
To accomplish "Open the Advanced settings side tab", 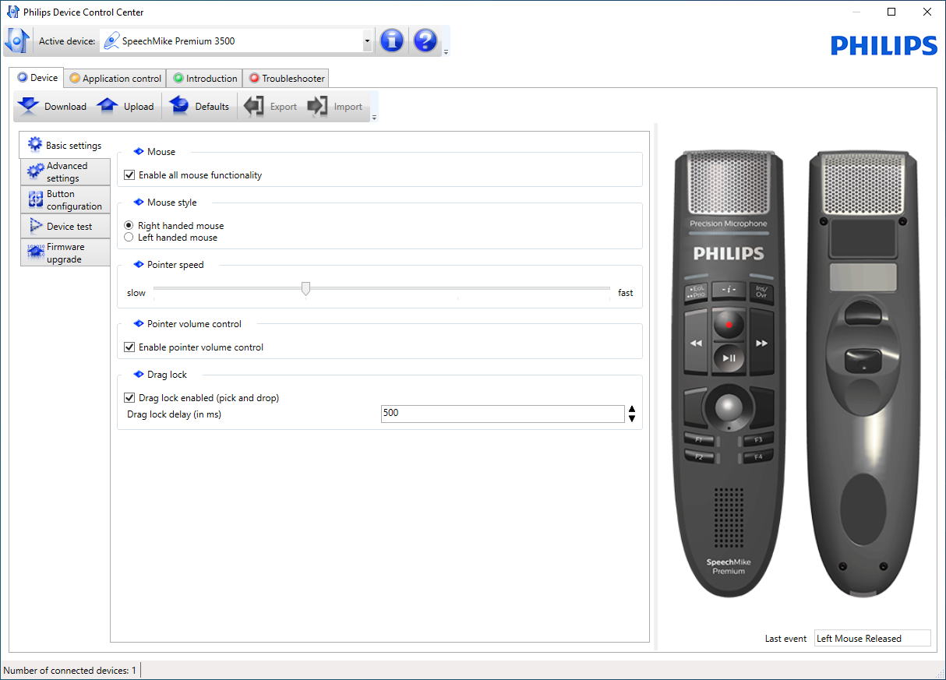I will [65, 172].
